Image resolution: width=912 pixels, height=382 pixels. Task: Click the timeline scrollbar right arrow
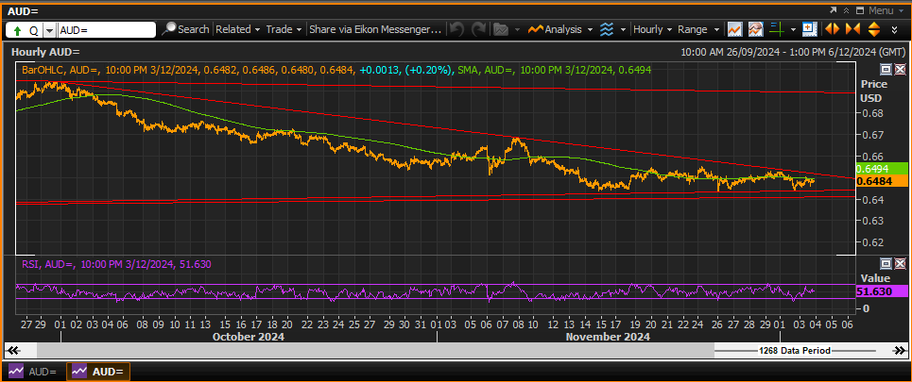[x=900, y=351]
